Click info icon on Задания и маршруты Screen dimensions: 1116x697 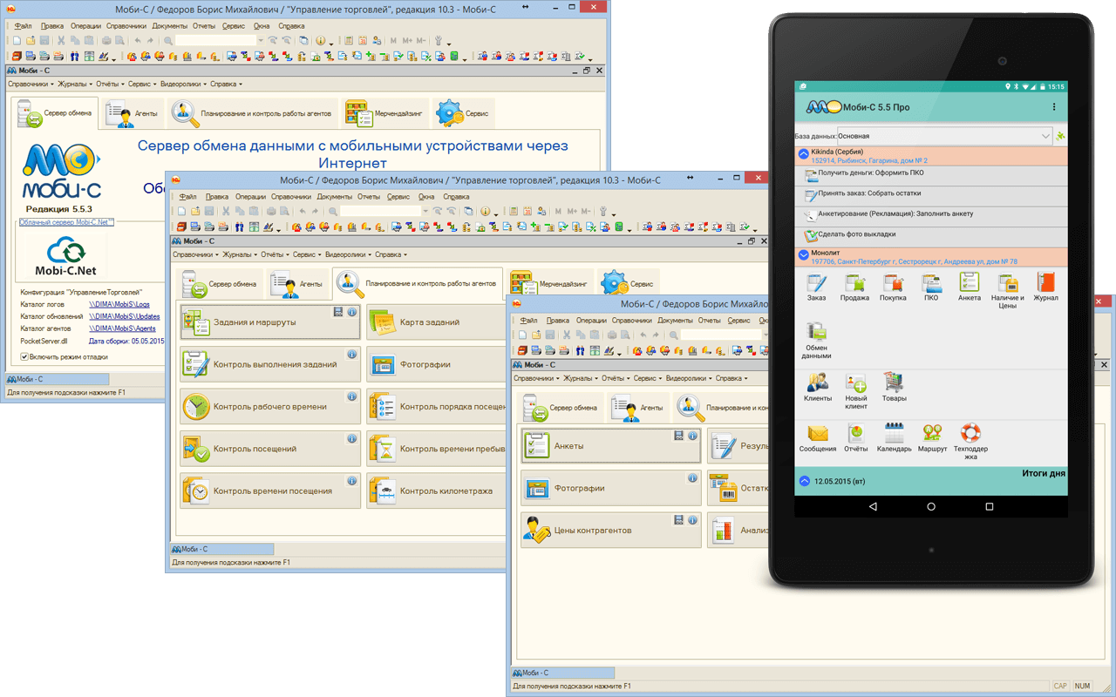click(x=352, y=312)
